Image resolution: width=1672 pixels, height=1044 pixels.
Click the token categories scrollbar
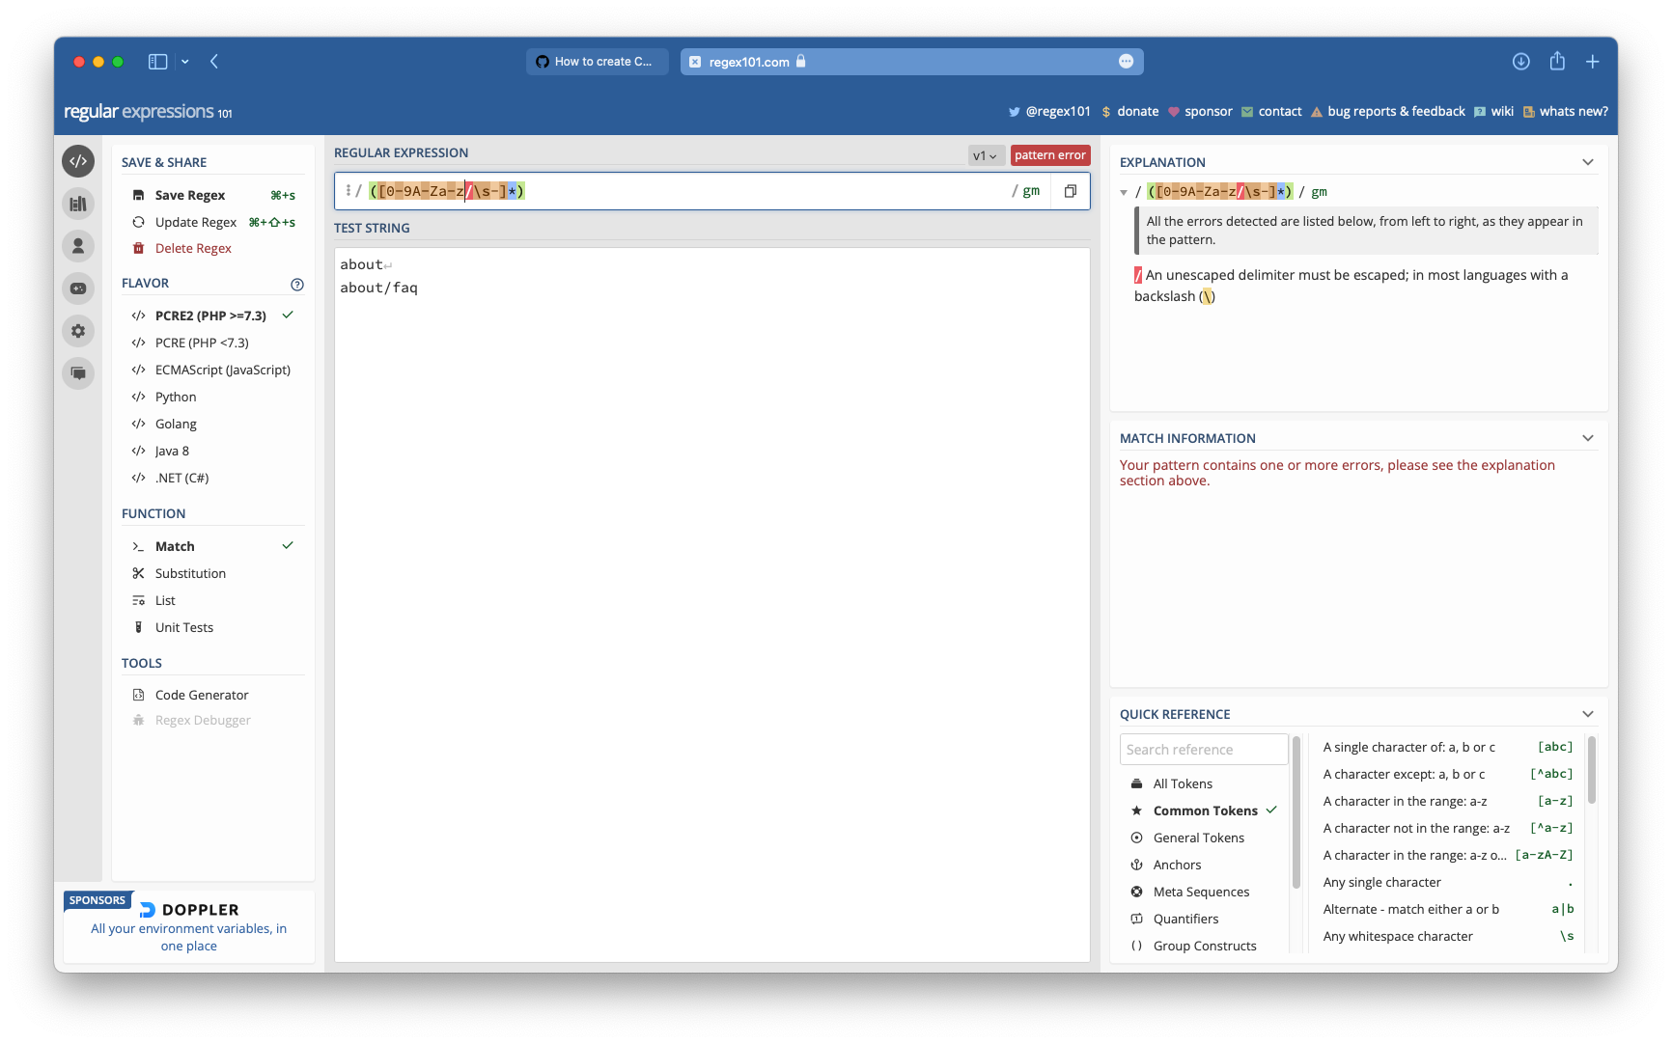click(1296, 812)
